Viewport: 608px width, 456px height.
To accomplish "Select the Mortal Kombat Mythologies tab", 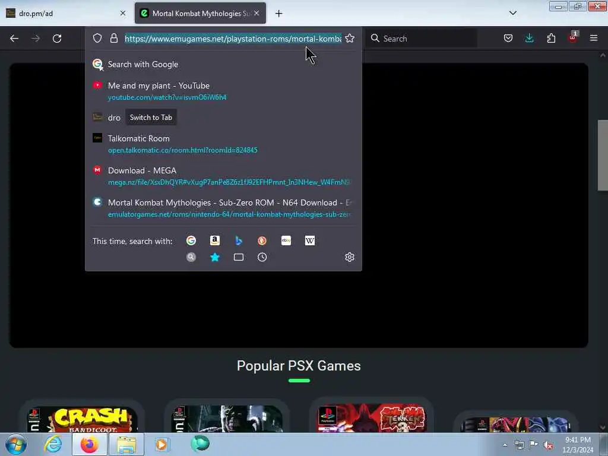I will [x=200, y=13].
